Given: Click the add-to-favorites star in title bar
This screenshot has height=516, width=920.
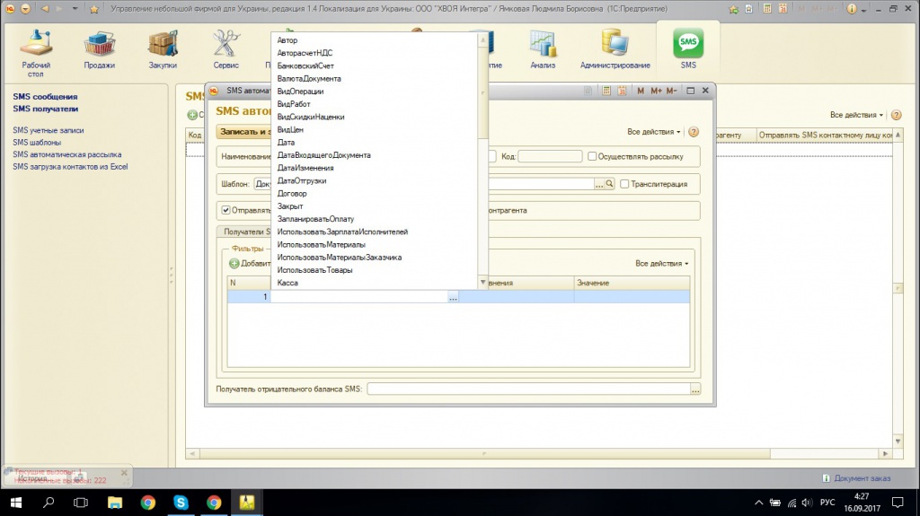Looking at the screenshot, I should tap(733, 9).
